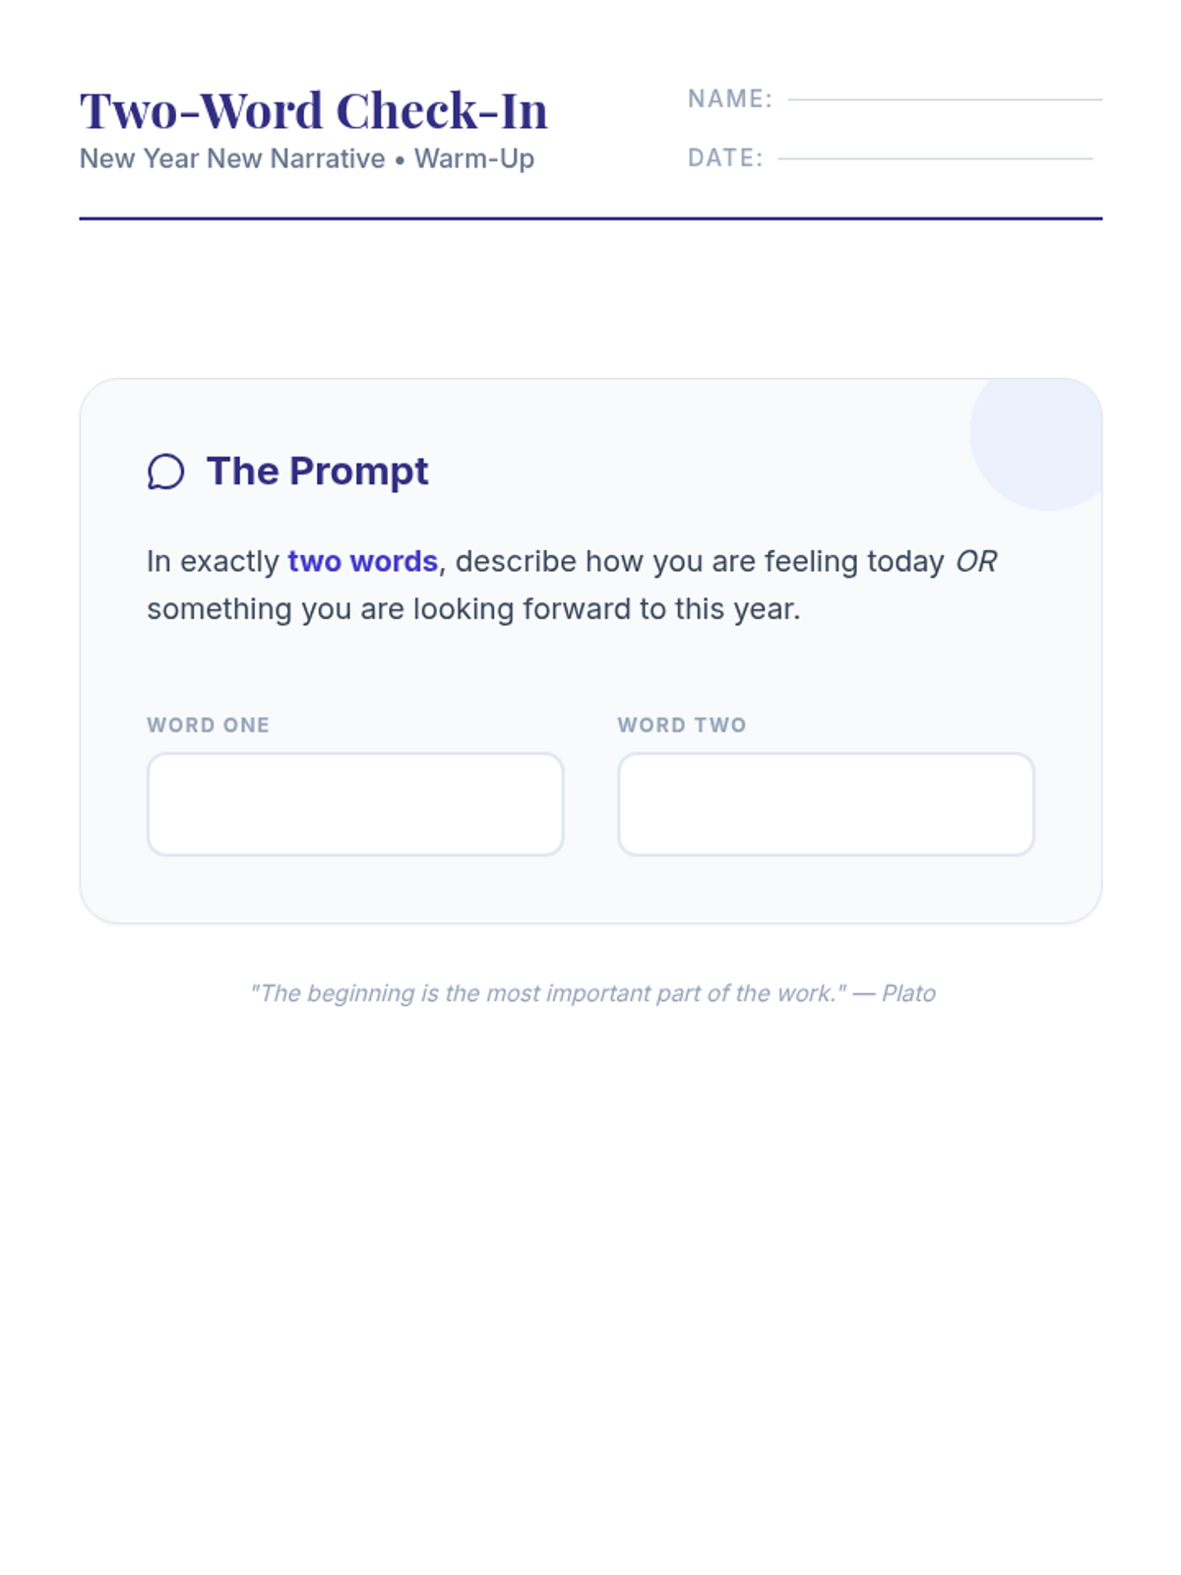Click into the Word One answer box

(354, 804)
